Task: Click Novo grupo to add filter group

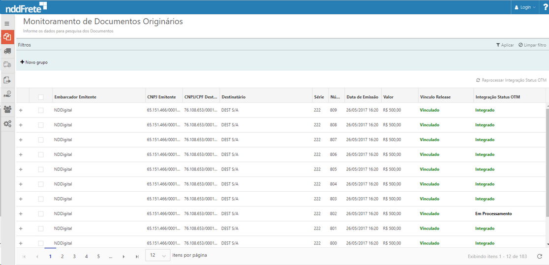Action: pos(34,62)
